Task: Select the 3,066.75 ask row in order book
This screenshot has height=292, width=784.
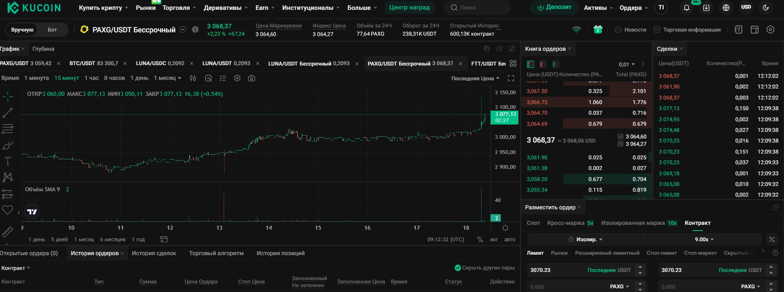Action: [x=587, y=102]
